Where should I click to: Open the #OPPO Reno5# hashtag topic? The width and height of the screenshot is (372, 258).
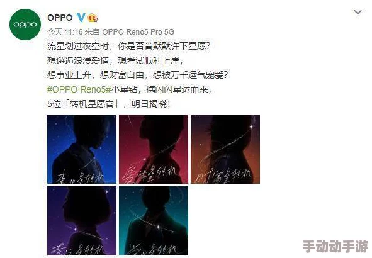click(79, 89)
